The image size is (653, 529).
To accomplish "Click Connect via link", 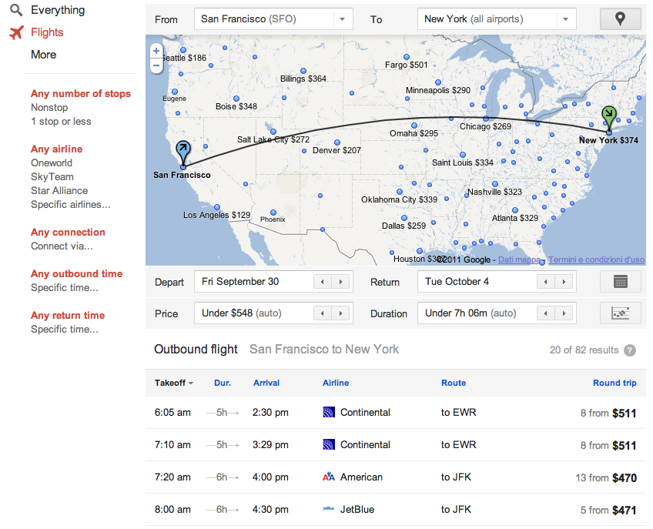I will click(62, 246).
